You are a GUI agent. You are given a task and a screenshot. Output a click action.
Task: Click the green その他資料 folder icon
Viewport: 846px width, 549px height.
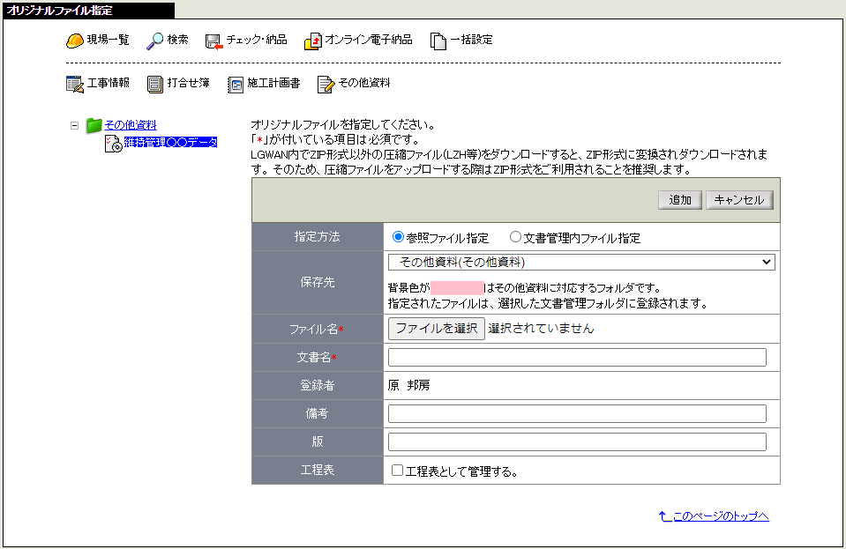(x=94, y=125)
